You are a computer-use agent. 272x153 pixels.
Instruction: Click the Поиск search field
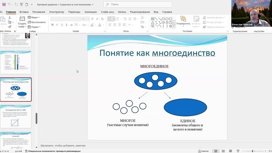(138, 4)
